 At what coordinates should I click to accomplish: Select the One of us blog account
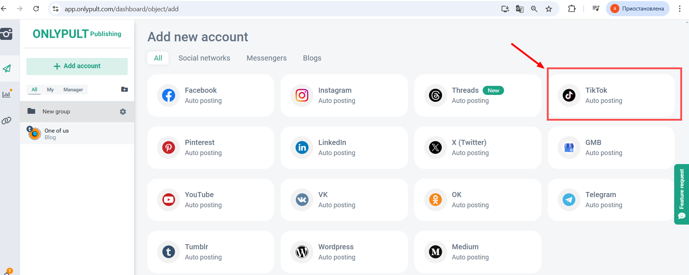[x=56, y=133]
